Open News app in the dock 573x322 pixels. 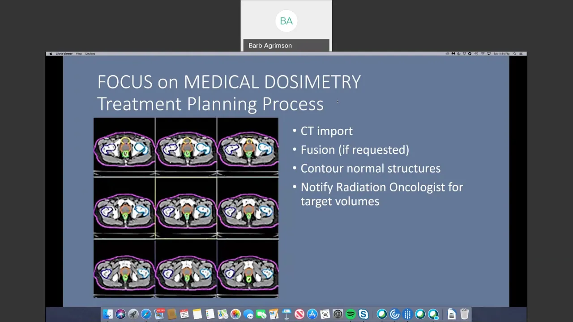point(299,314)
